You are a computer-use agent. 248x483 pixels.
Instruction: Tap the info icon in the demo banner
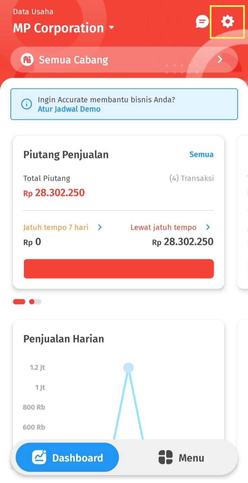(x=27, y=104)
